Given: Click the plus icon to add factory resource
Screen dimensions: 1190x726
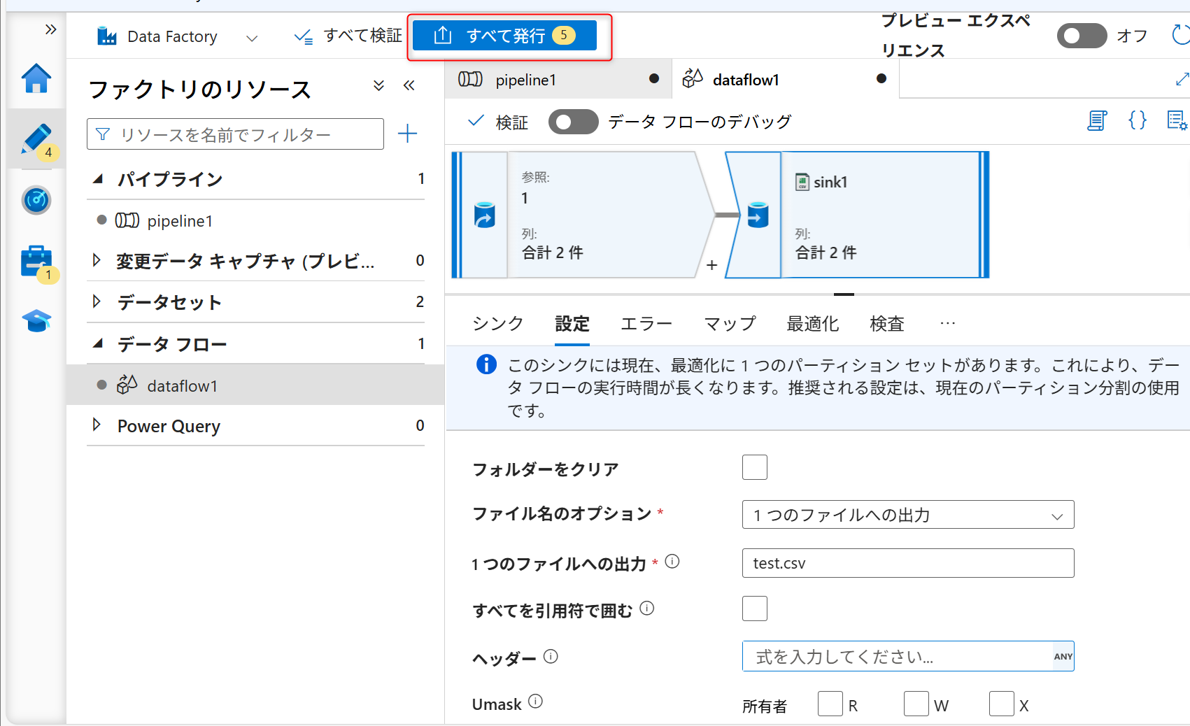Looking at the screenshot, I should (408, 134).
